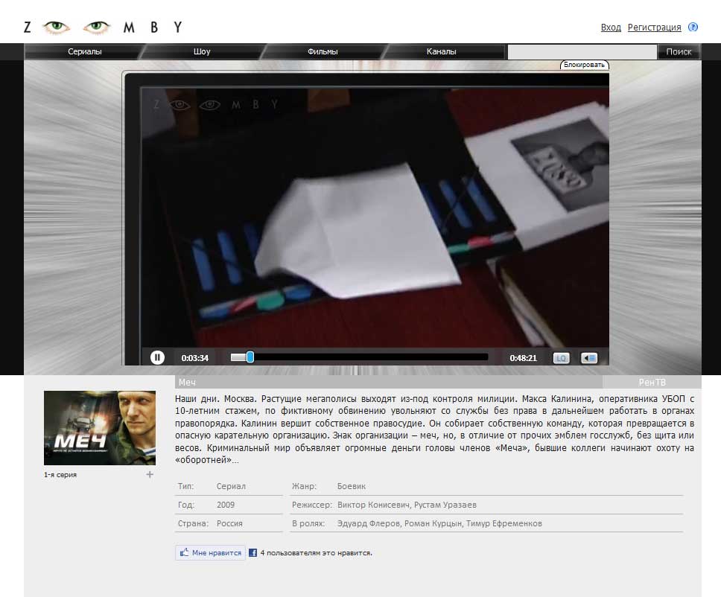The width and height of the screenshot is (721, 597).
Task: Open the Регистрация sign-up link
Action: click(654, 28)
